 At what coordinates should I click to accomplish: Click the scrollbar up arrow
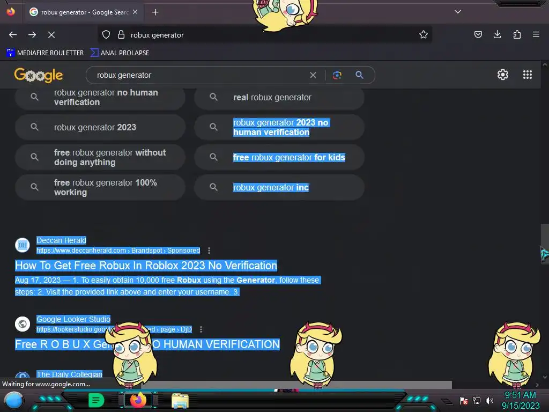pos(545,64)
